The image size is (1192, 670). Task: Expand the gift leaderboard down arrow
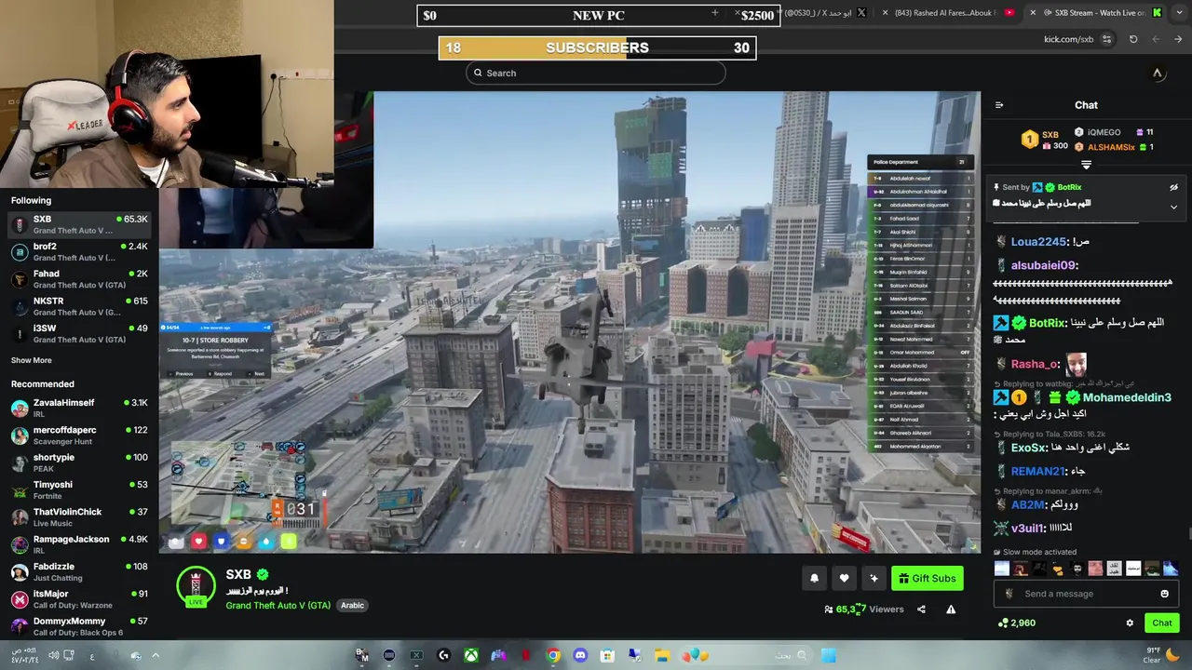(x=1086, y=165)
